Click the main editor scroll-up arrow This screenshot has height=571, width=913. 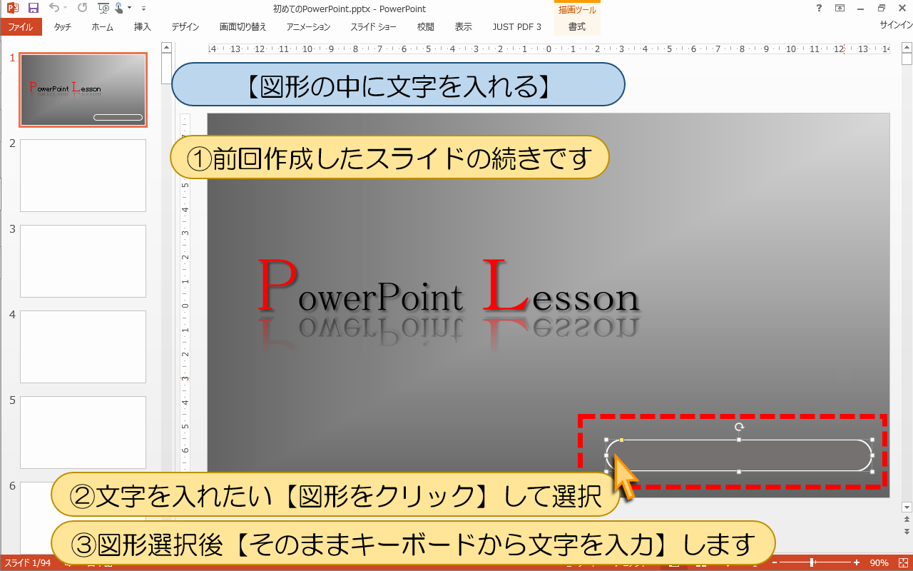907,48
